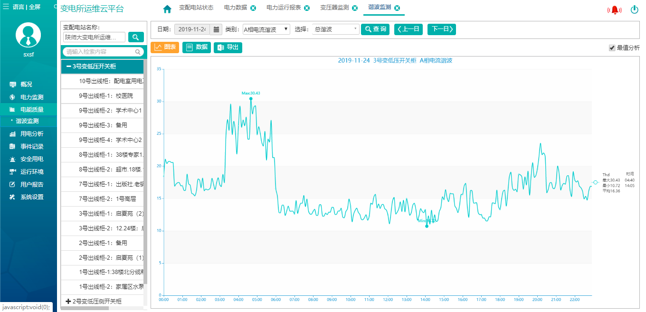Close the 电力数据 tab

pyautogui.click(x=253, y=8)
